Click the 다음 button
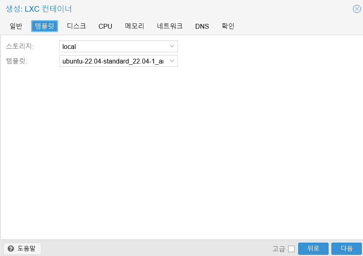 tap(346, 249)
